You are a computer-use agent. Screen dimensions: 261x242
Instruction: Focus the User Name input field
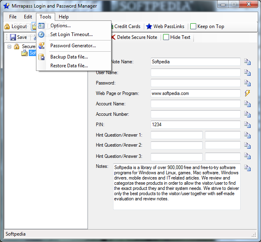click(x=195, y=73)
